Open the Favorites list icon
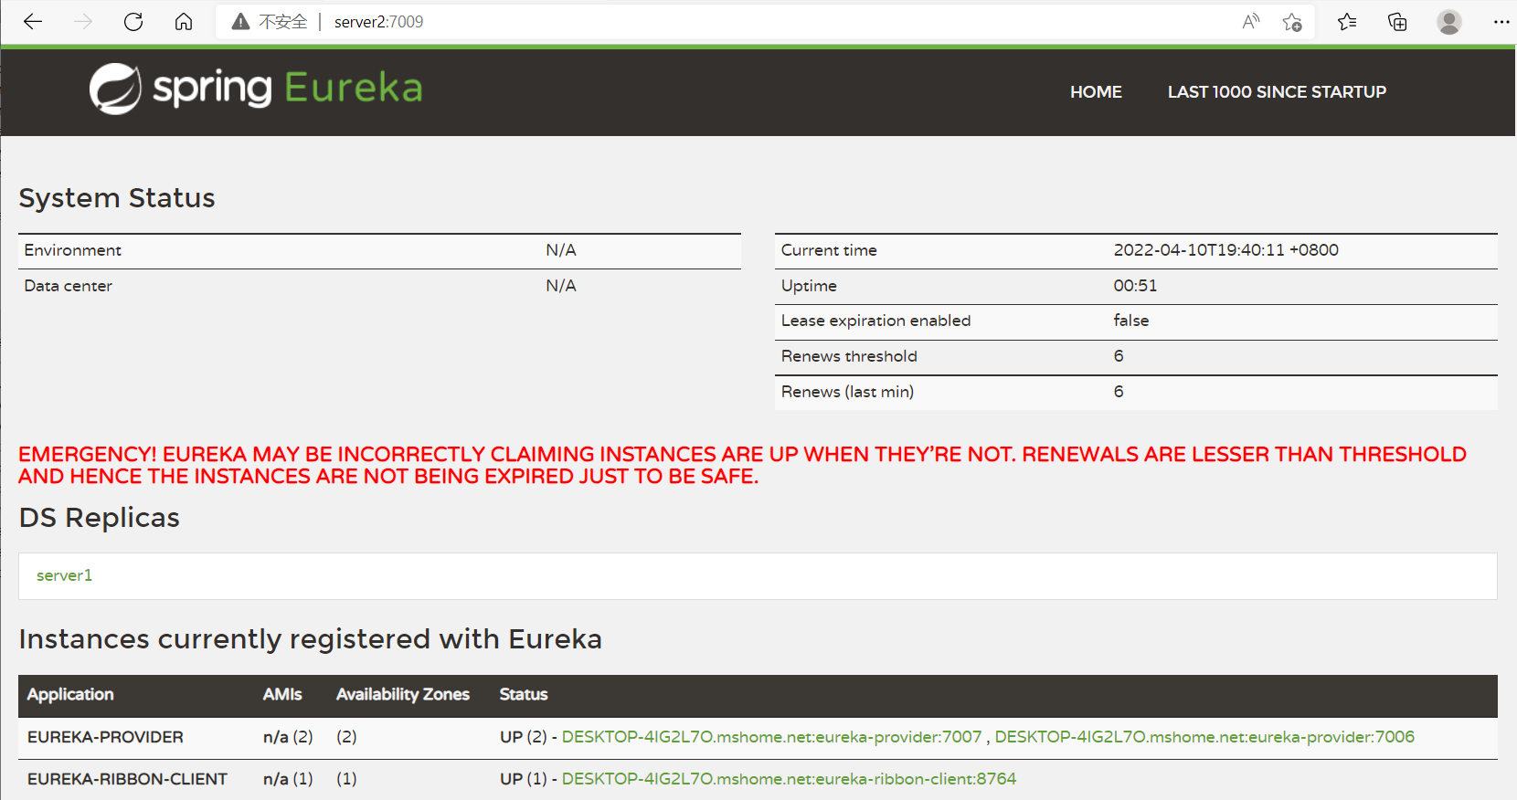The height and width of the screenshot is (800, 1517). 1347,22
